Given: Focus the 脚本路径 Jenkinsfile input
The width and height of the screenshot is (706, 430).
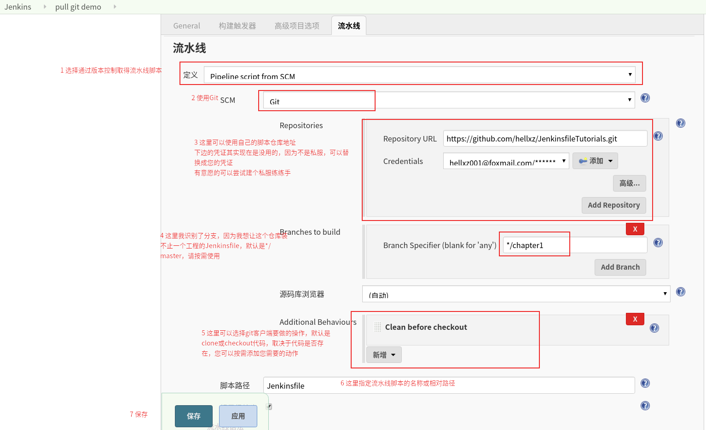Looking at the screenshot, I should (x=449, y=385).
